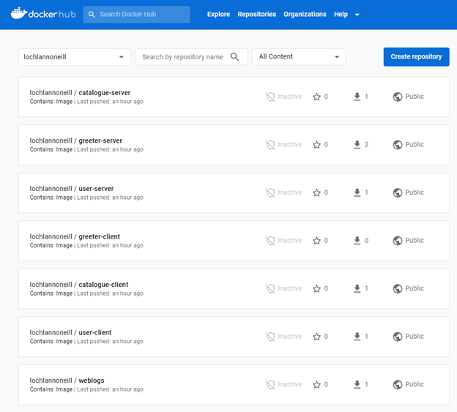The image size is (457, 412).
Task: Click the globe Public icon for user-server
Action: coord(398,192)
